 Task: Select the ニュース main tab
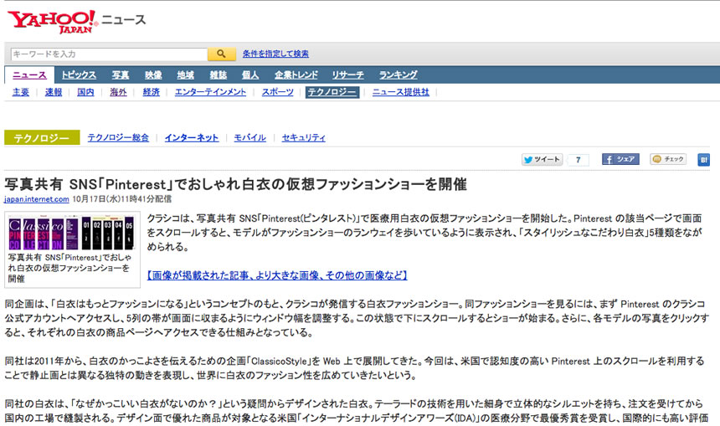(x=29, y=74)
